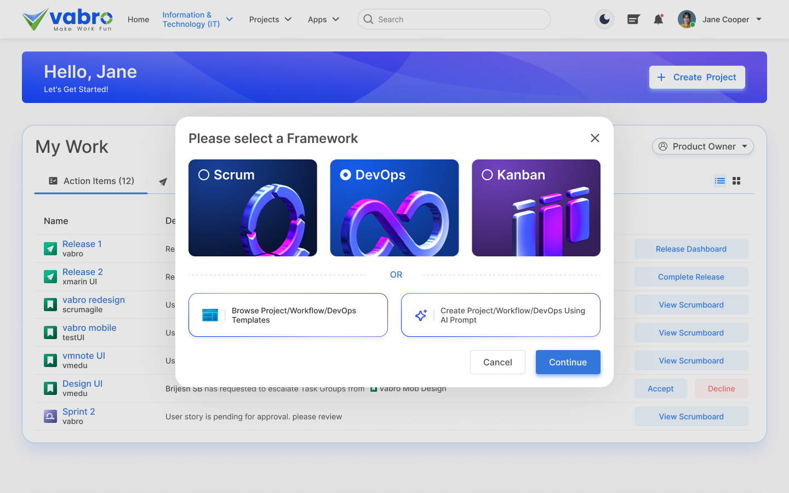Click the Vabro logo
Screen dimensions: 789x493
tap(67, 19)
